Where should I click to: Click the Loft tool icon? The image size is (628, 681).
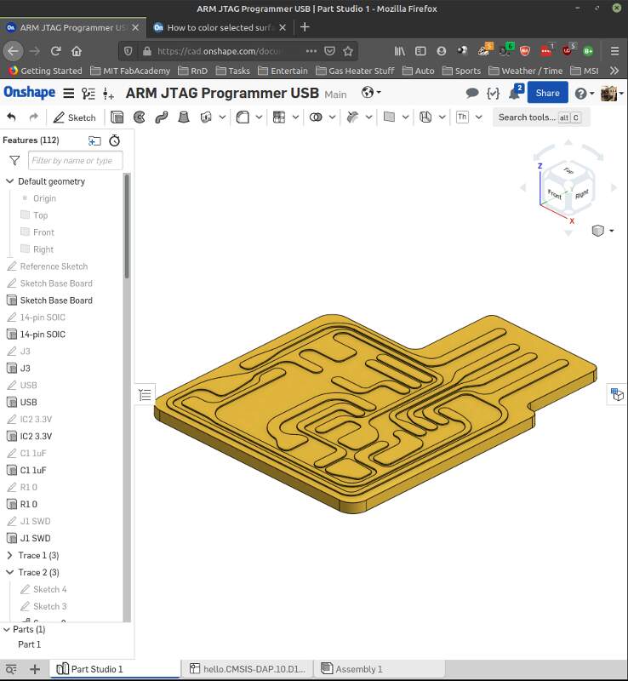[x=184, y=117]
